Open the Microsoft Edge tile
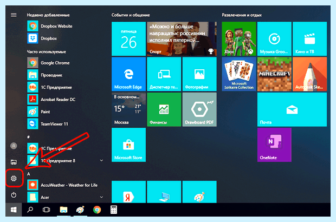The image size is (336, 222). click(x=128, y=74)
